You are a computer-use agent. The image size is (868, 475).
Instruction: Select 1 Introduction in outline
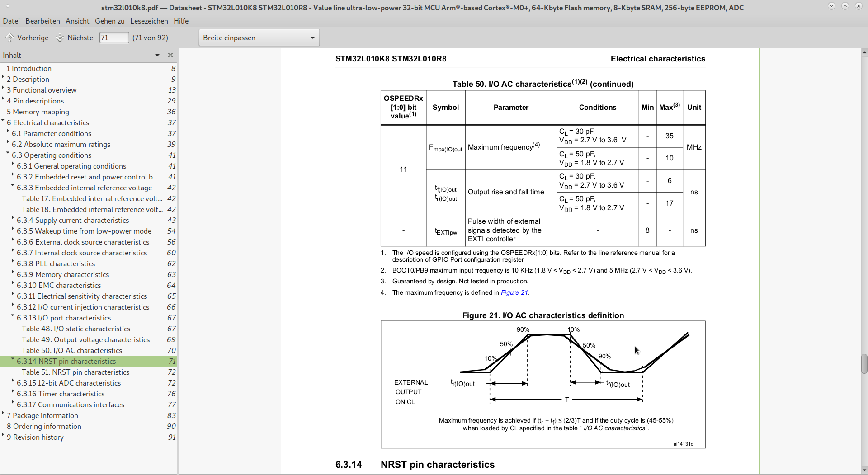(89, 68)
